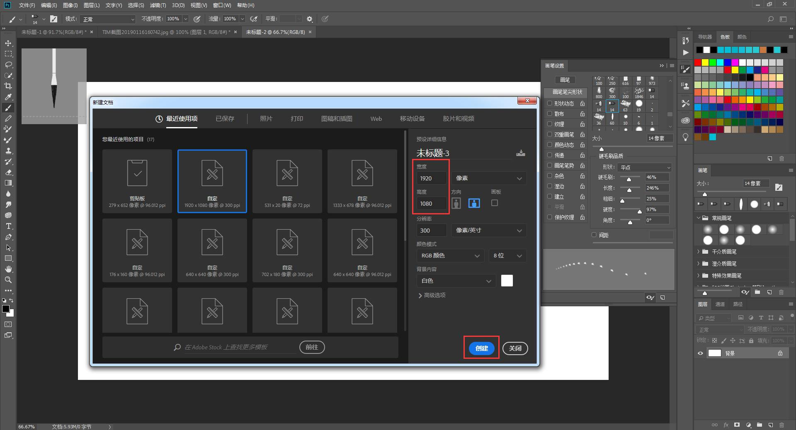Open the 滤镜(T) menu
The width and height of the screenshot is (796, 430).
(158, 5)
